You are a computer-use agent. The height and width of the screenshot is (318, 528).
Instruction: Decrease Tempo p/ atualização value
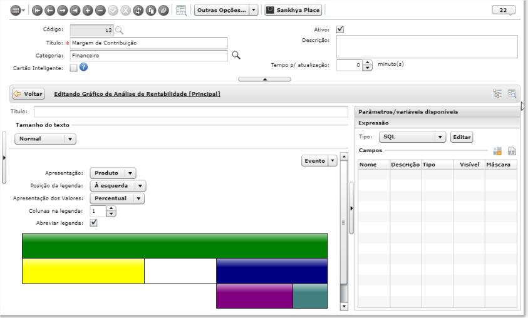[368, 68]
